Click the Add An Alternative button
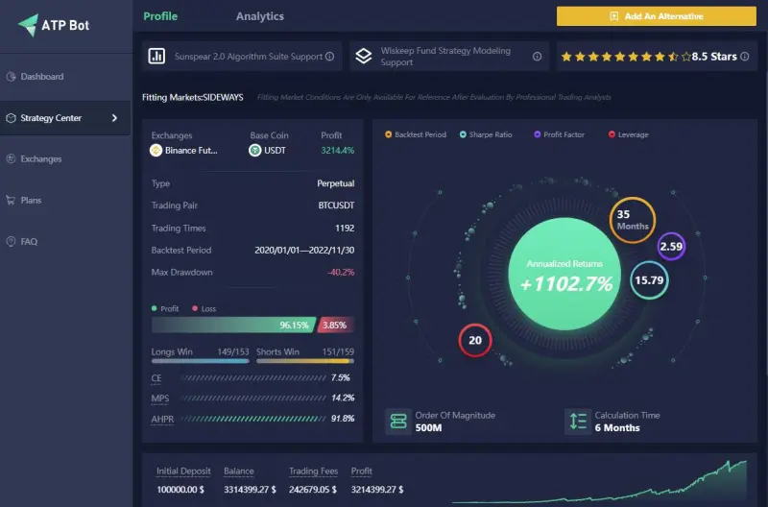This screenshot has width=768, height=507. point(657,16)
